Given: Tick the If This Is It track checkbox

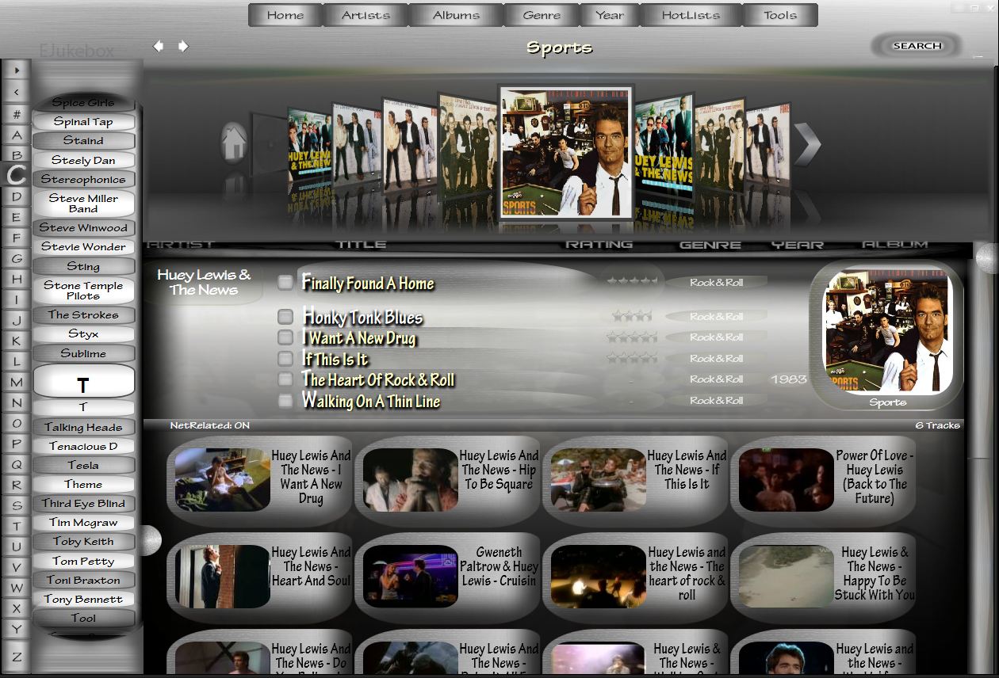Looking at the screenshot, I should coord(285,359).
